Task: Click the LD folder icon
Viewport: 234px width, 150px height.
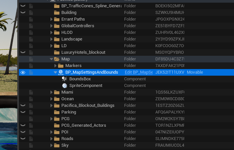Action: point(57,46)
